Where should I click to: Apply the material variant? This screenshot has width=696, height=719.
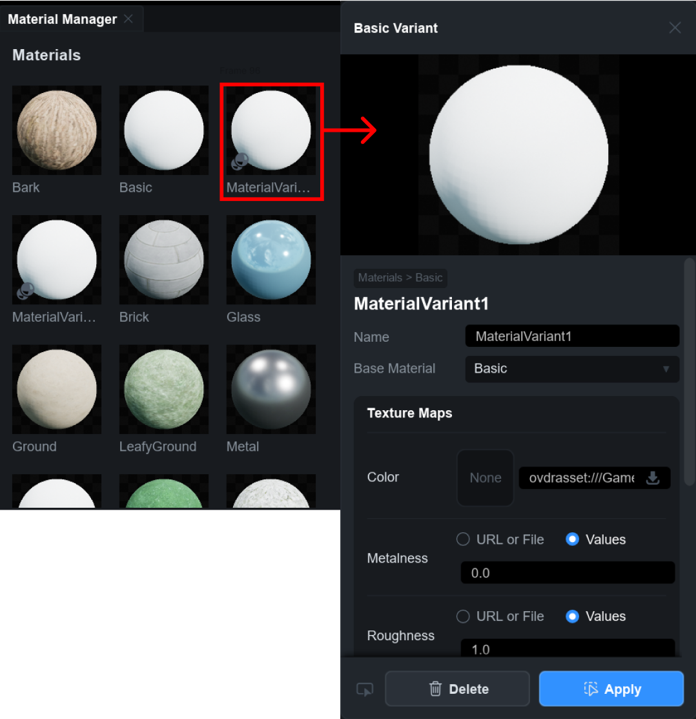click(611, 689)
